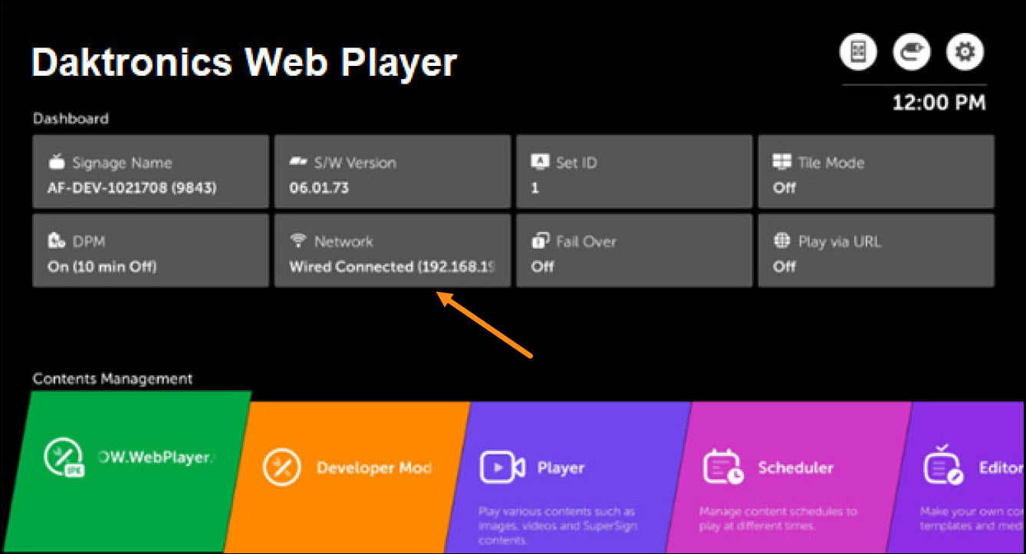The image size is (1026, 554).
Task: Open the DPM On (10 min Off) card
Action: [150, 251]
